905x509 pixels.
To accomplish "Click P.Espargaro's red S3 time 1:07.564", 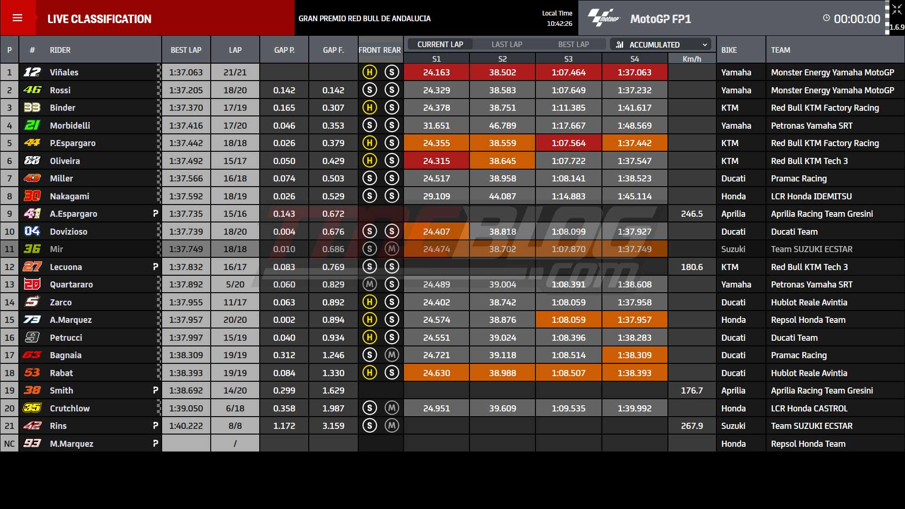I will (568, 143).
